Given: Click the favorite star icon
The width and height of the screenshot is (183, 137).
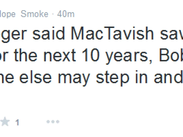Looking at the screenshot, I should [5, 122].
